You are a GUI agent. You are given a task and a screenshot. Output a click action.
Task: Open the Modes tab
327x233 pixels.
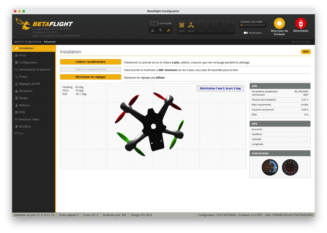[x=34, y=98]
